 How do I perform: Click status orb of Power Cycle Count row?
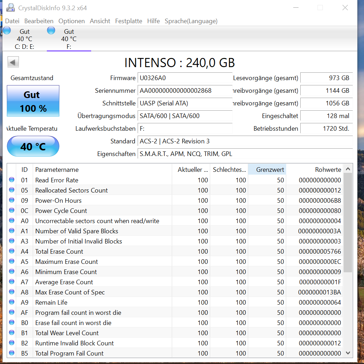[12, 210]
